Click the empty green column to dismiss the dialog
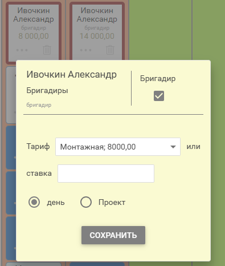The height and width of the screenshot is (266, 225). click(x=161, y=30)
